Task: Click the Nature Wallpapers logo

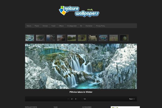Action: coord(79,11)
